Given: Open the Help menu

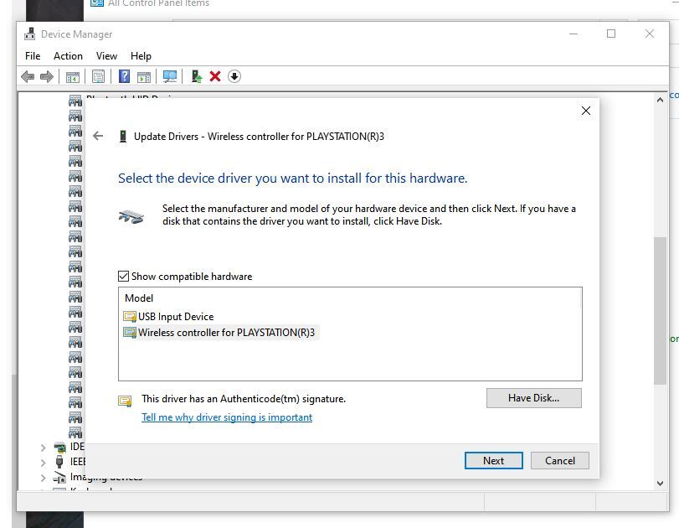Looking at the screenshot, I should (x=141, y=56).
